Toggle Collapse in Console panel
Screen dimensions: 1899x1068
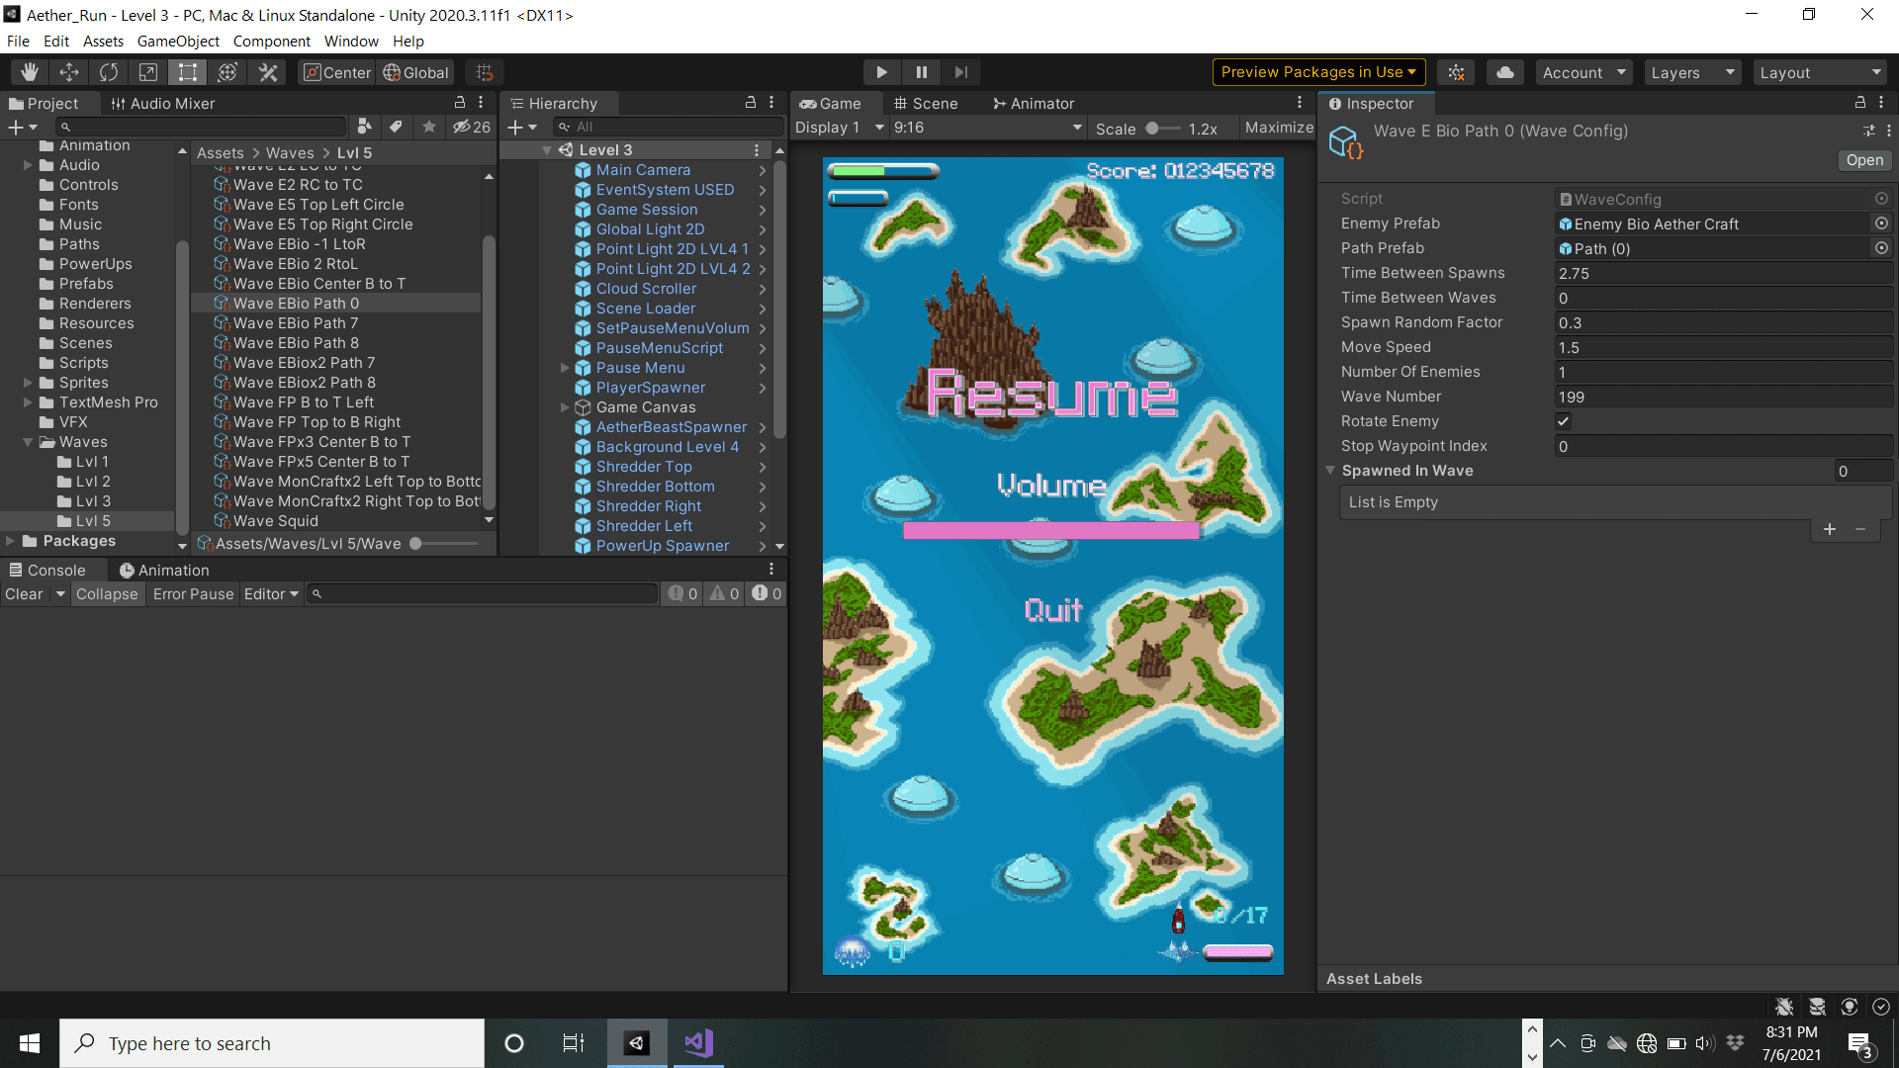point(107,594)
